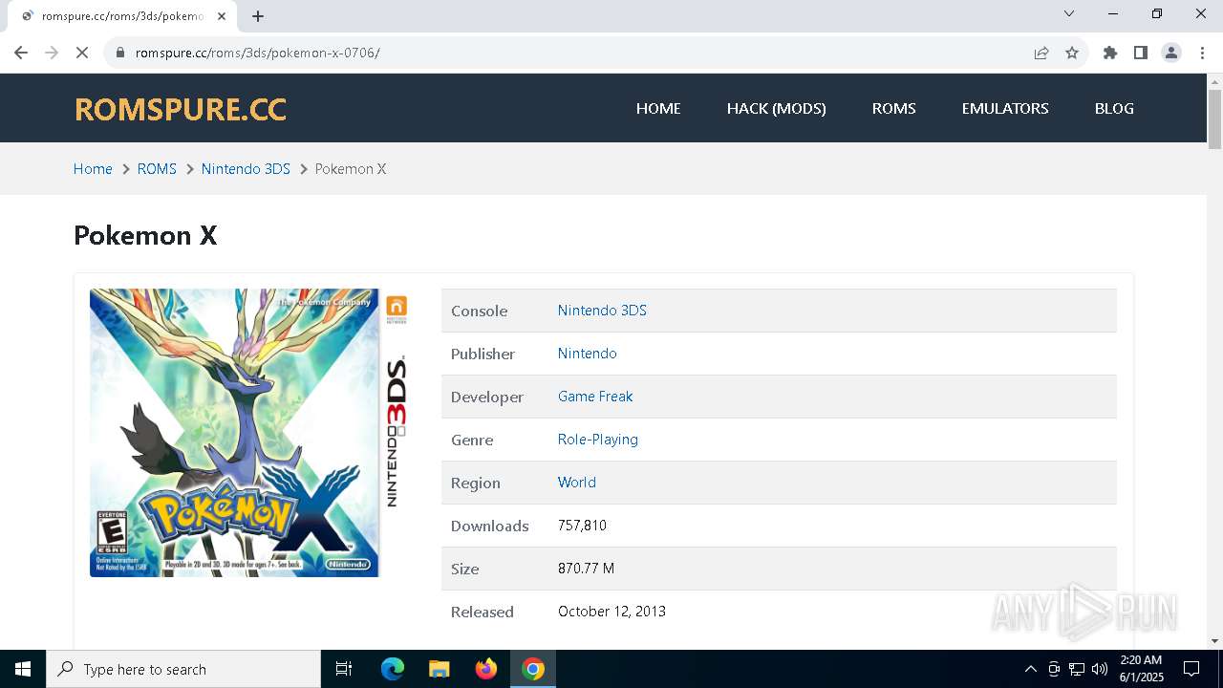Open the HACK (MODS) menu item
The height and width of the screenshot is (688, 1223).
(777, 108)
